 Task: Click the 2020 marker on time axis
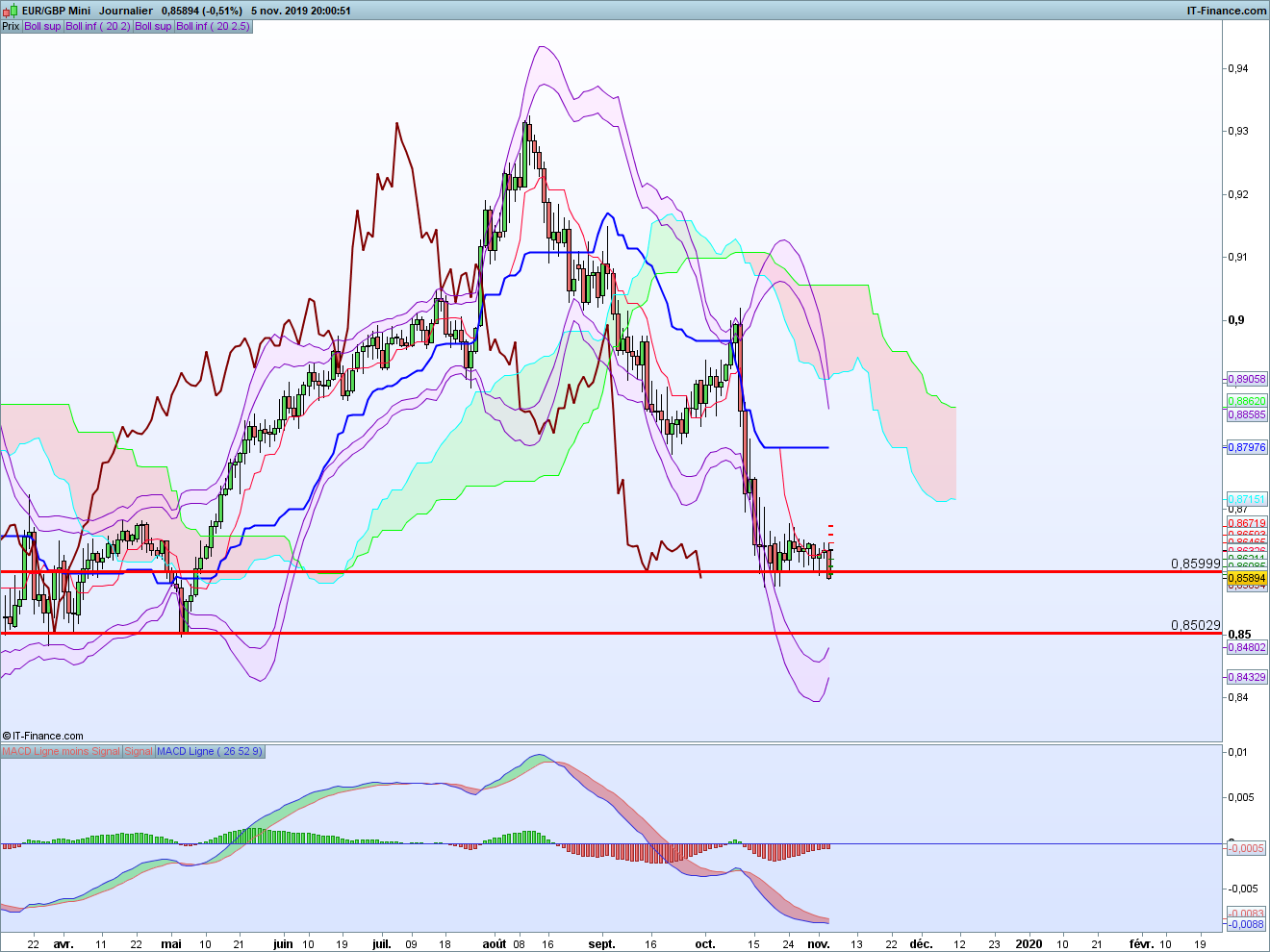tap(1029, 943)
